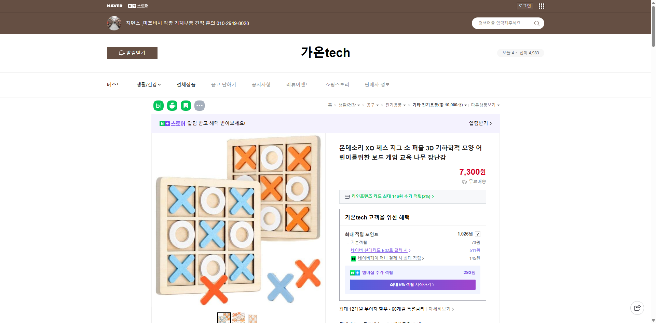Open more sharing options via ellipsis icon

[200, 106]
